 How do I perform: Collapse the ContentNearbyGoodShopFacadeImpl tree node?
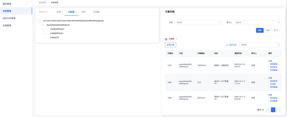(40, 21)
